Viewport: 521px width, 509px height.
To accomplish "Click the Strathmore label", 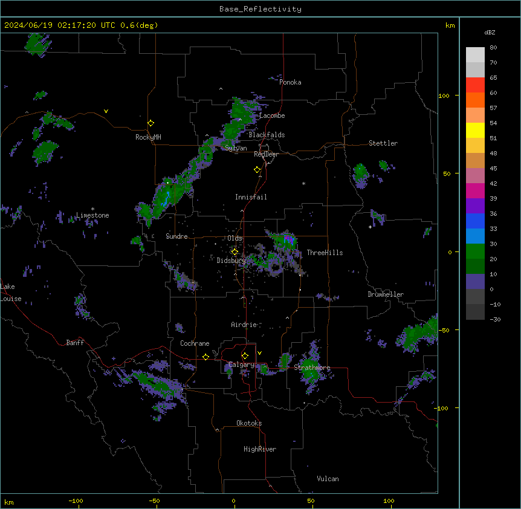I will point(312,368).
